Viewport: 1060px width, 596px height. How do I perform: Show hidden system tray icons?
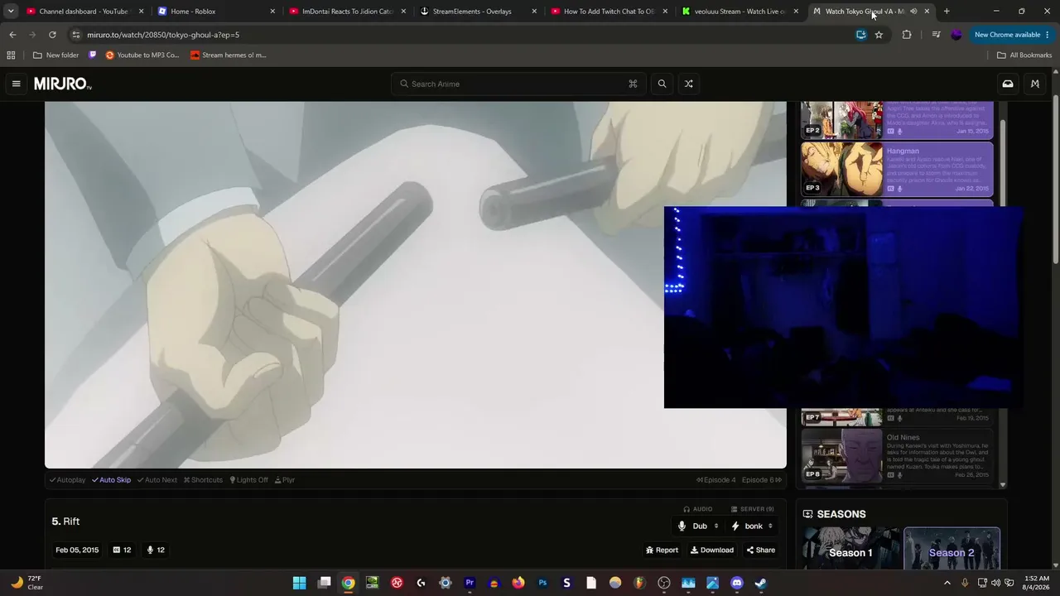click(x=947, y=583)
